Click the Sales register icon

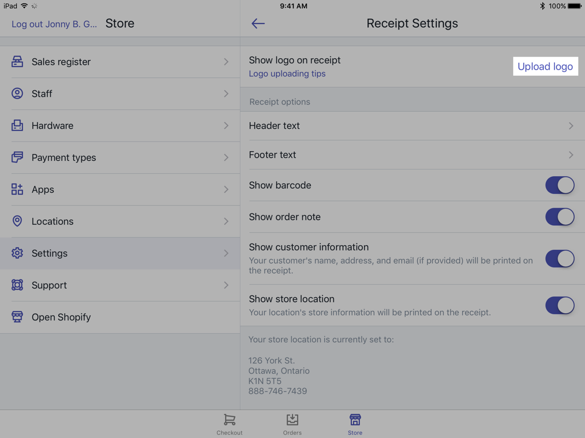[17, 62]
